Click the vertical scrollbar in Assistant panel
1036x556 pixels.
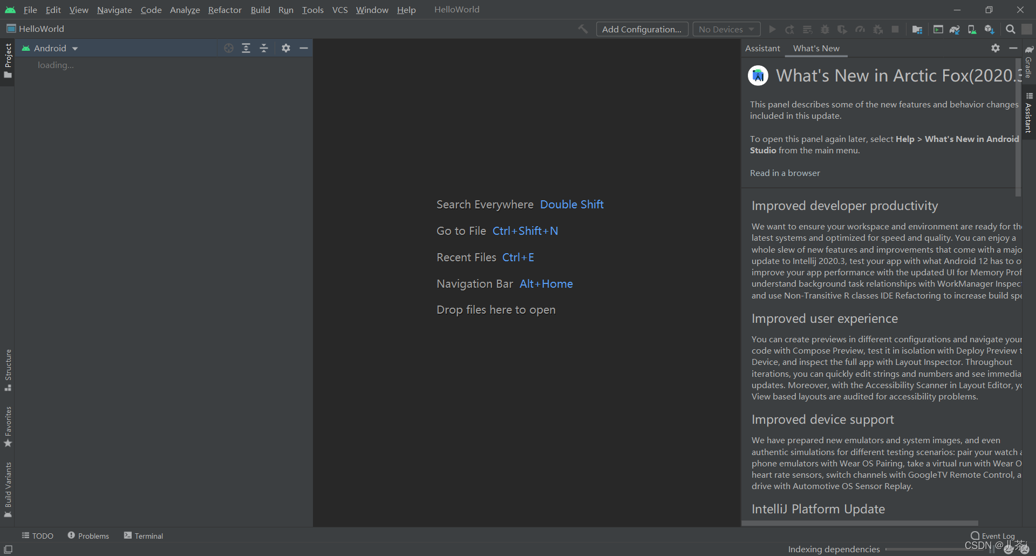point(1018,127)
